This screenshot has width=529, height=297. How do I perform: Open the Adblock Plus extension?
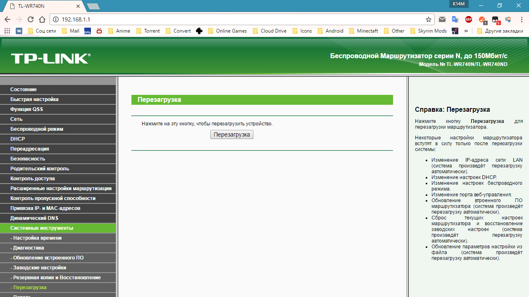(469, 19)
